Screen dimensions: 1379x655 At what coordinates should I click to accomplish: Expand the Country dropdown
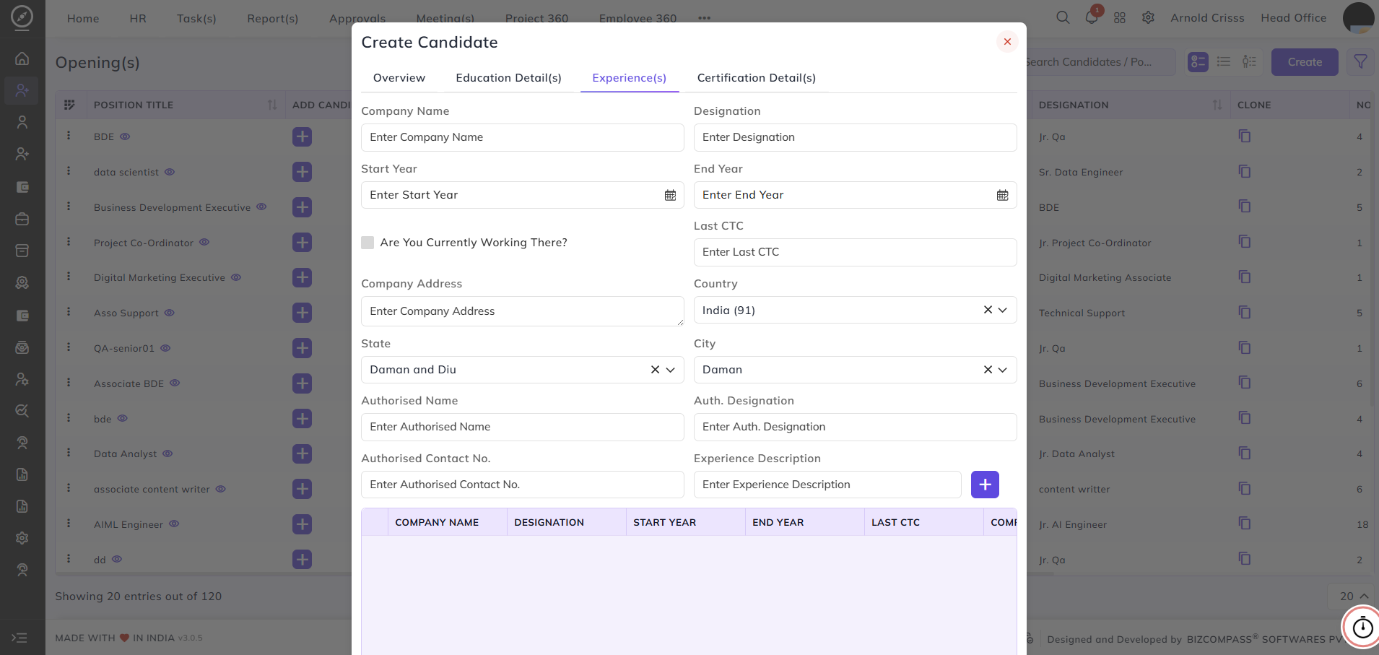1002,310
